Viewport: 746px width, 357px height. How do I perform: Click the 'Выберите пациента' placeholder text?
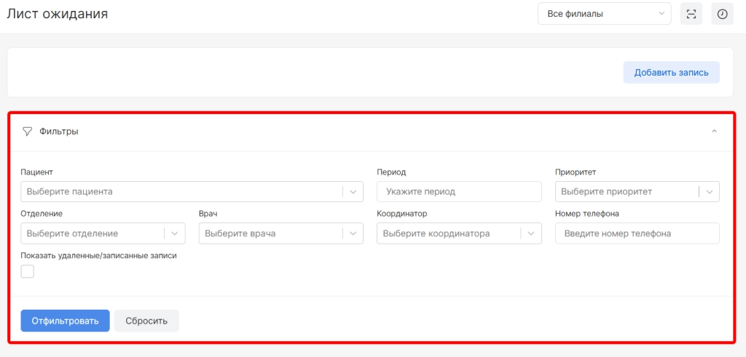pos(70,192)
